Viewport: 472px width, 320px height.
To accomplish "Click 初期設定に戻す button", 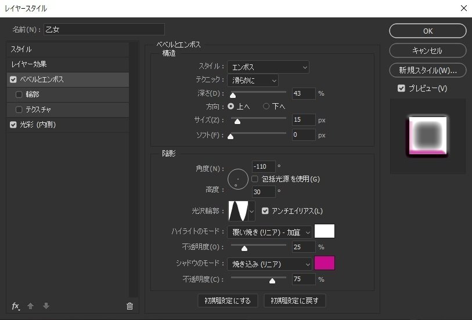I will pyautogui.click(x=294, y=300).
